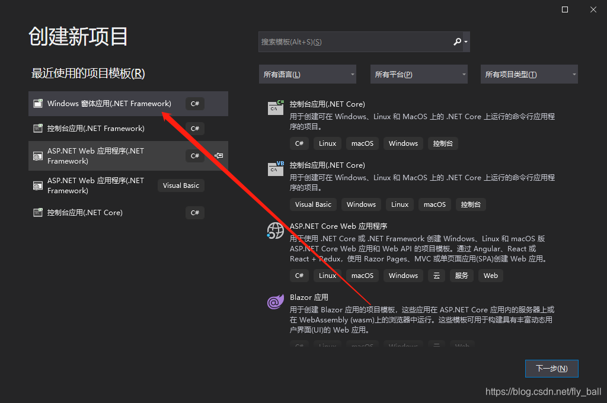Select the Blazor 应用 template title

(x=309, y=298)
